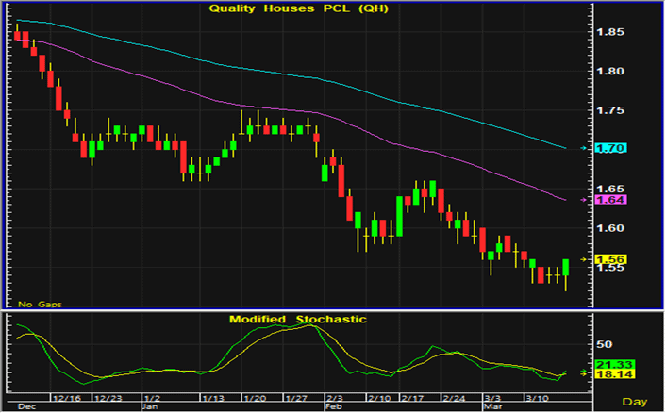Select the 12/16 date on the time axis
Image resolution: width=666 pixels, height=413 pixels.
(x=66, y=399)
